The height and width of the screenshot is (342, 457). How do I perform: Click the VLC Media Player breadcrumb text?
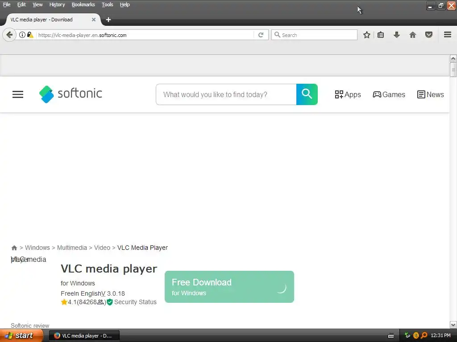click(142, 248)
